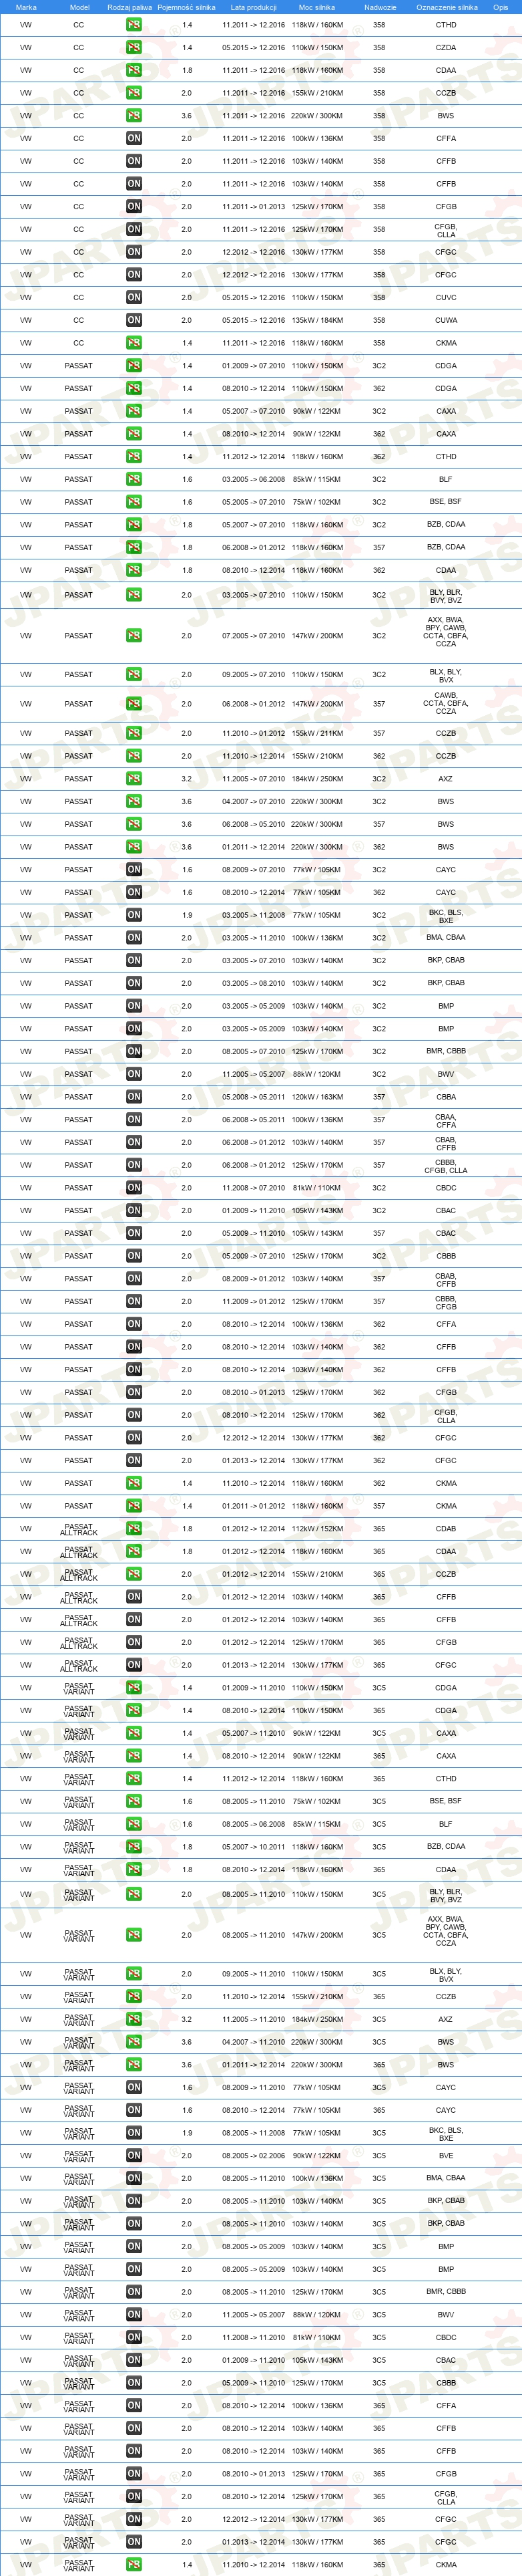Click diesel icon in PASSAT CBDC 81kW row
The image size is (522, 2576).
(x=134, y=1188)
